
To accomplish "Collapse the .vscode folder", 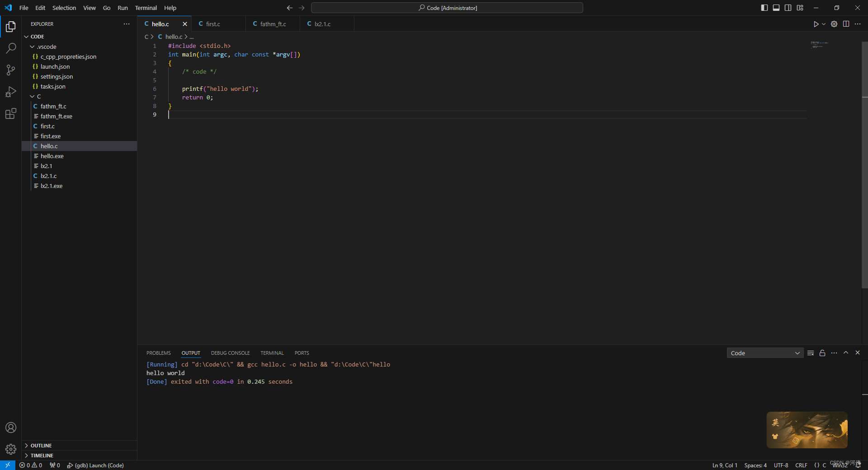I will [x=79, y=47].
